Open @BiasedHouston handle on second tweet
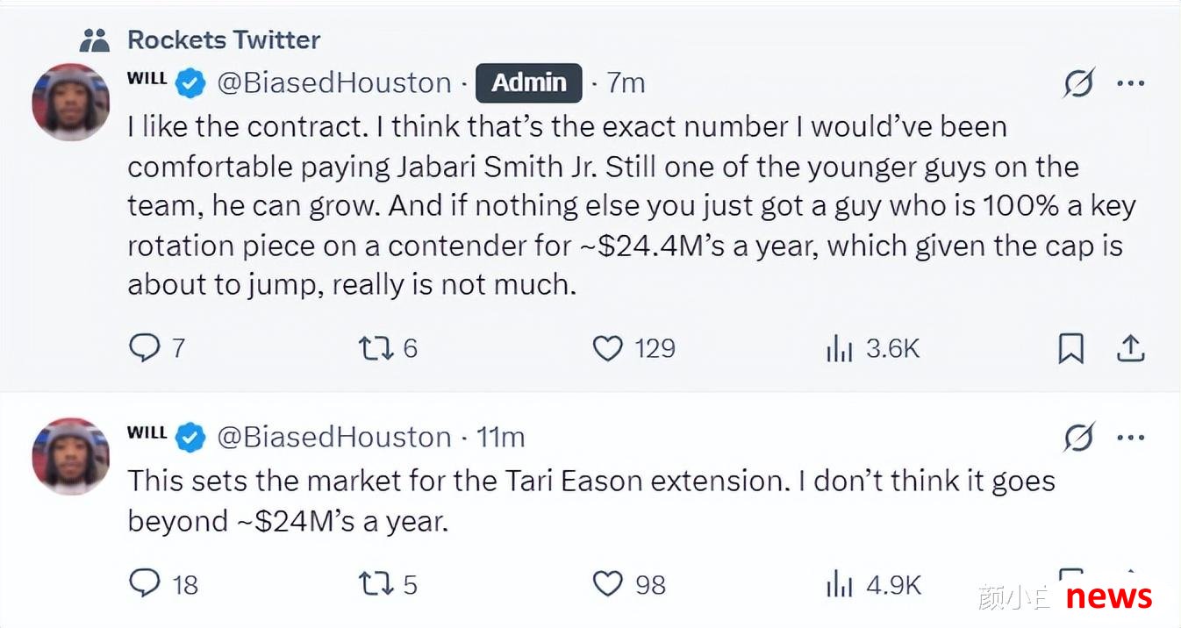 (x=333, y=437)
